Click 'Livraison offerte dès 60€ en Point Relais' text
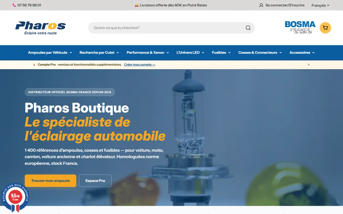Image resolution: width=343 pixels, height=214 pixels. [173, 5]
